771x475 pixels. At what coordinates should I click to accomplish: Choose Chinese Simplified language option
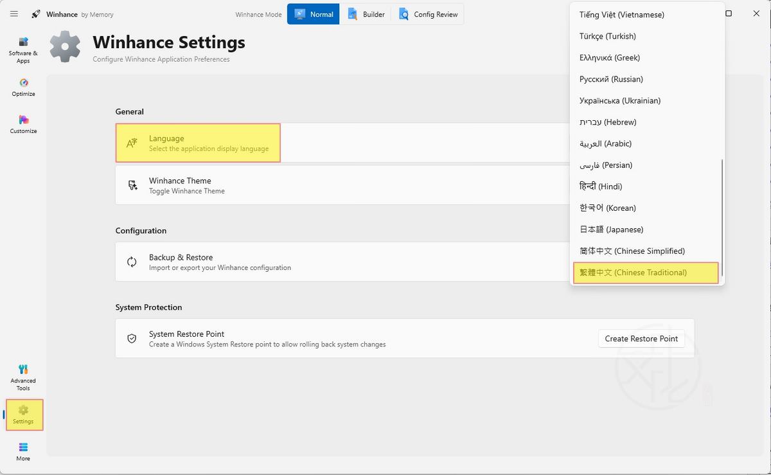pyautogui.click(x=647, y=251)
